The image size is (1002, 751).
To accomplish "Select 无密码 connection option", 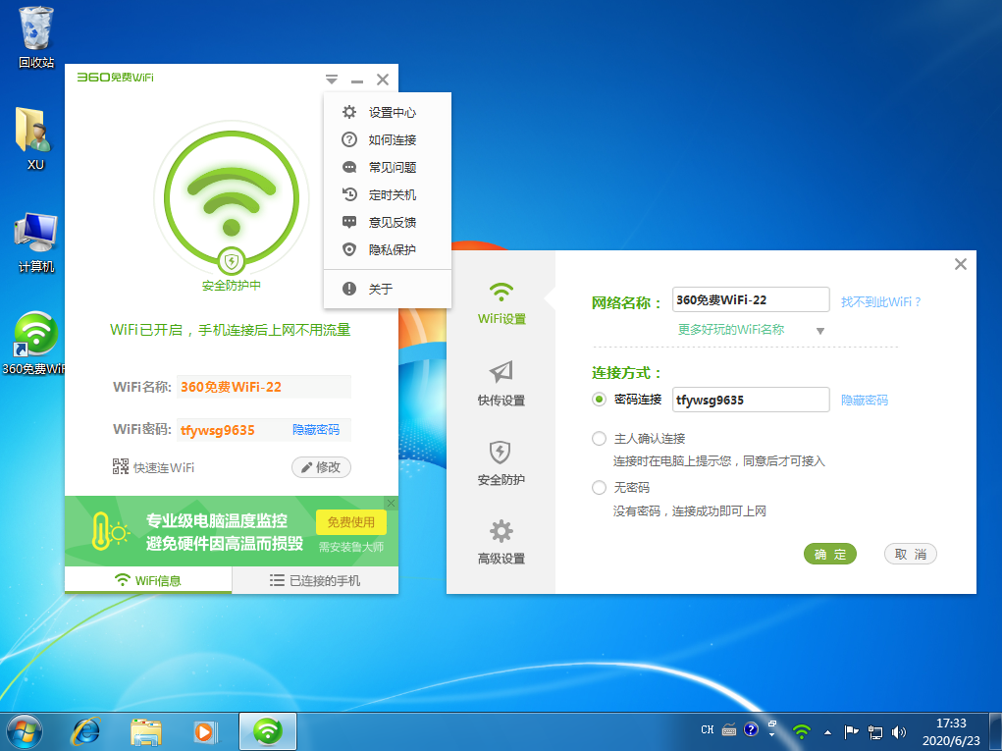I will click(599, 488).
